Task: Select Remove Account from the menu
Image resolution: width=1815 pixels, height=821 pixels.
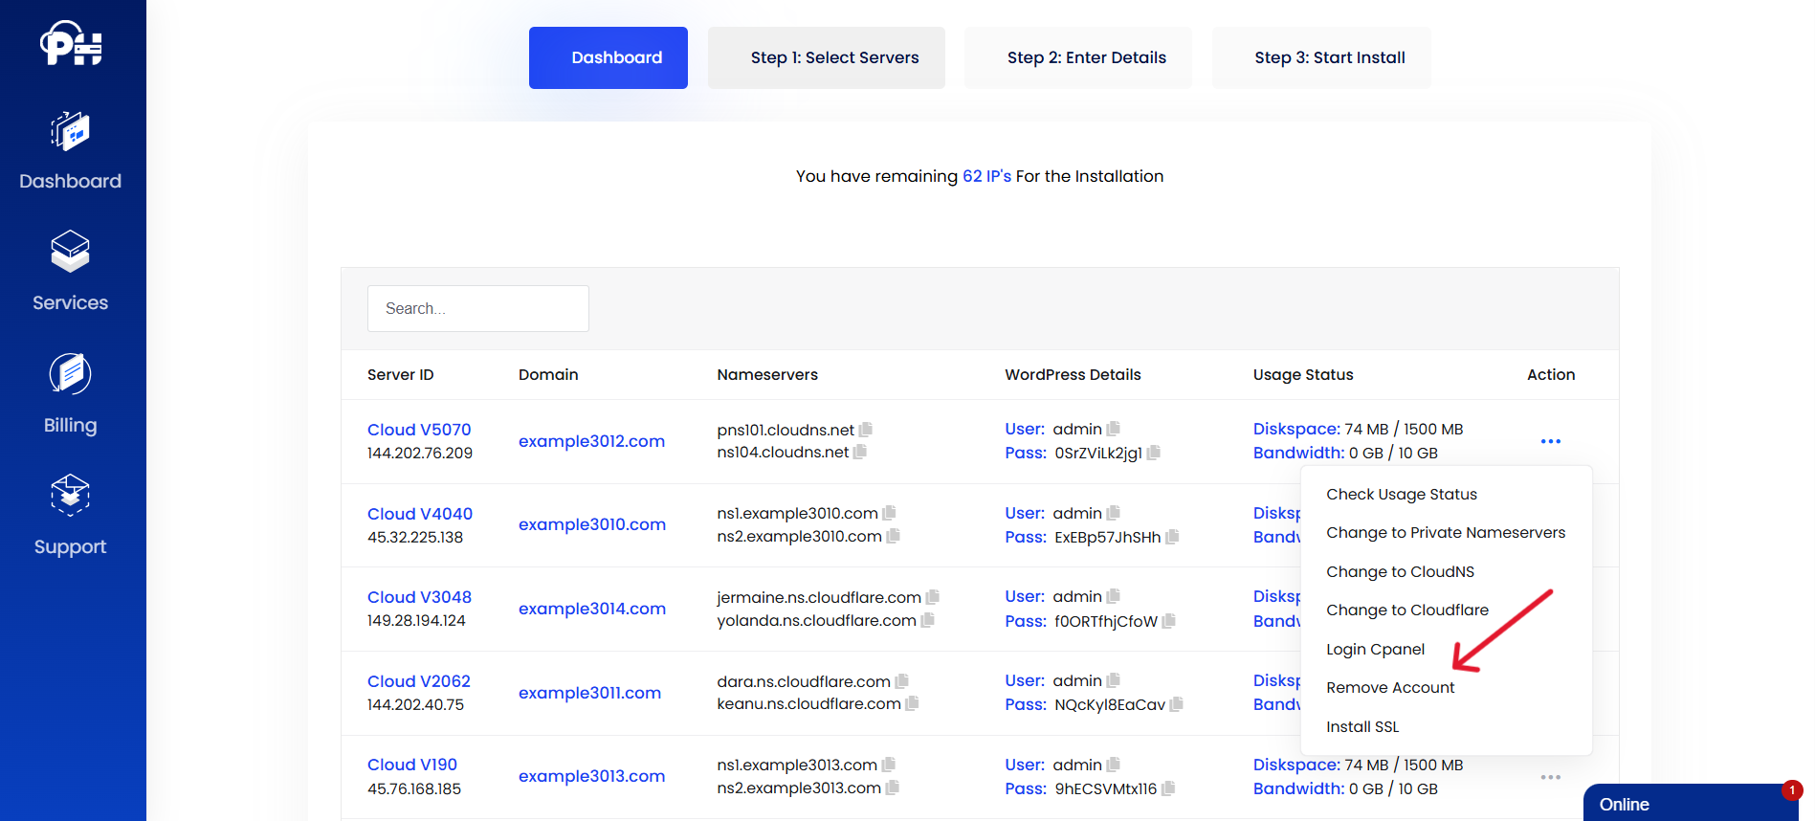Action: 1389,688
